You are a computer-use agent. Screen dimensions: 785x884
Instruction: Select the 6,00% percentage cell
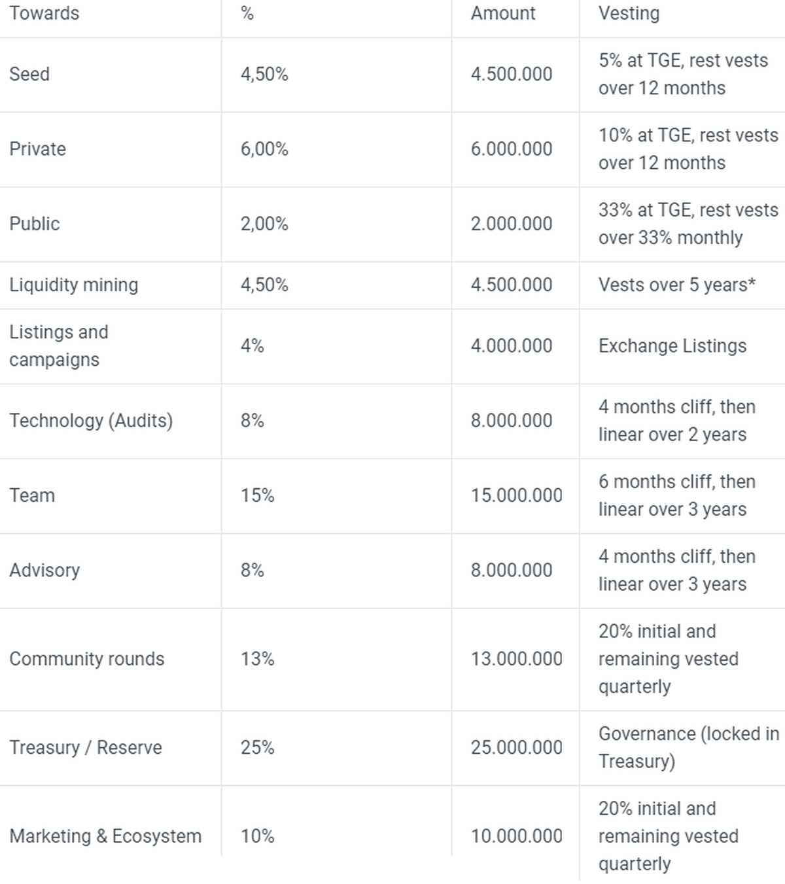click(x=264, y=149)
